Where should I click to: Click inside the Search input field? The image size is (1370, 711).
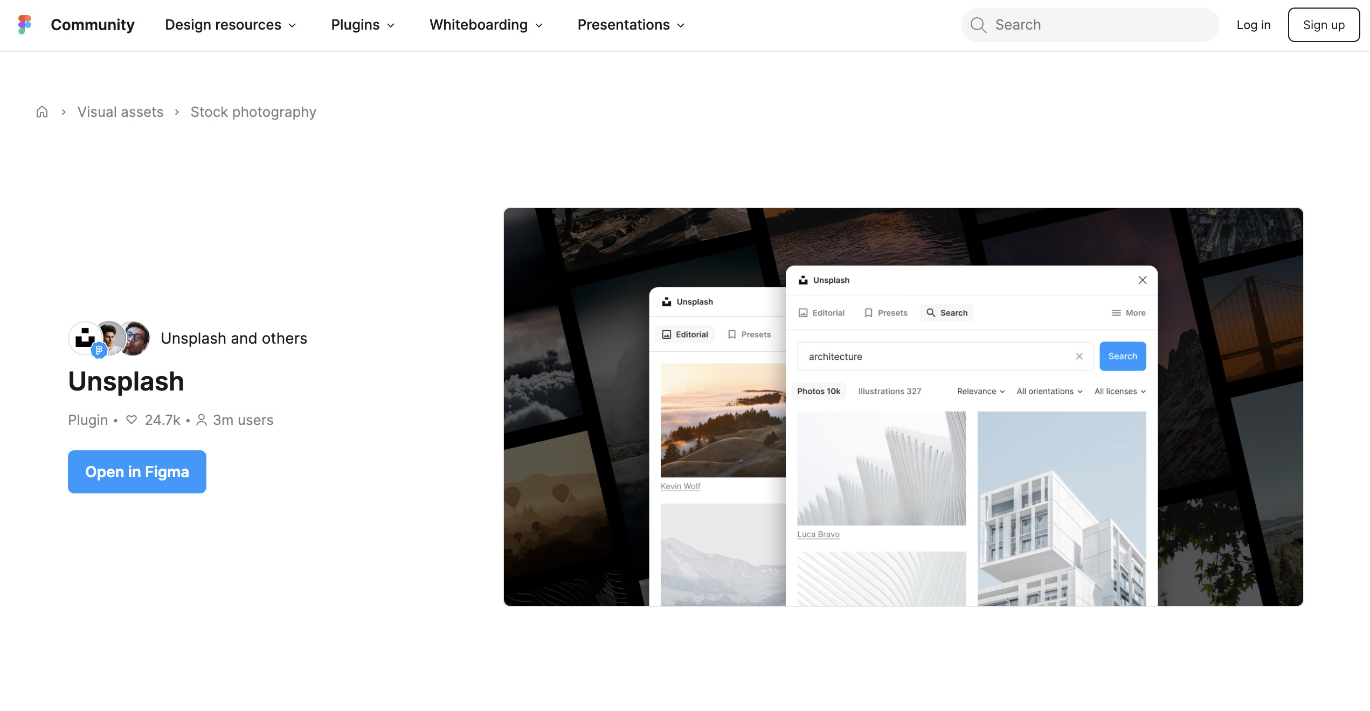(x=1089, y=25)
